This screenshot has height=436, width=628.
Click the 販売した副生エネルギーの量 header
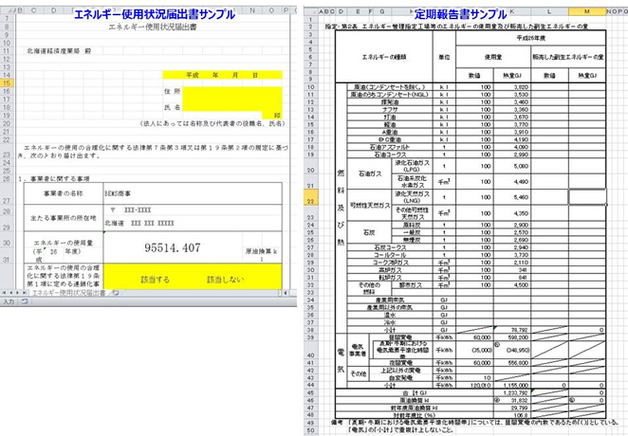(568, 57)
